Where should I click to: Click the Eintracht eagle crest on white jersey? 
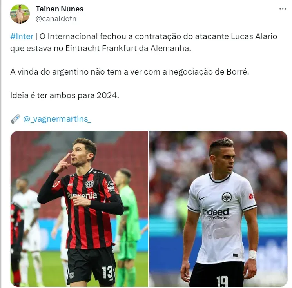click(x=227, y=197)
